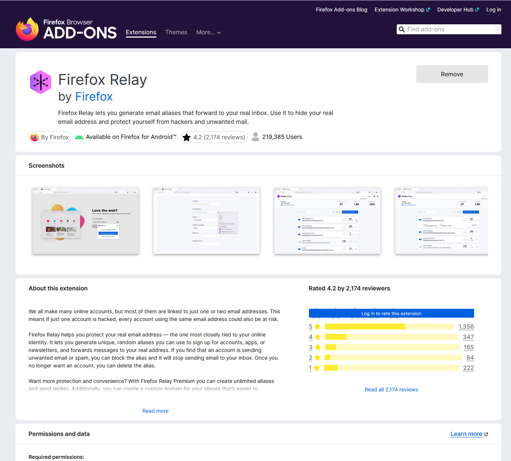Open the 1,356 five-star reviews count
Image resolution: width=511 pixels, height=461 pixels.
click(x=466, y=327)
